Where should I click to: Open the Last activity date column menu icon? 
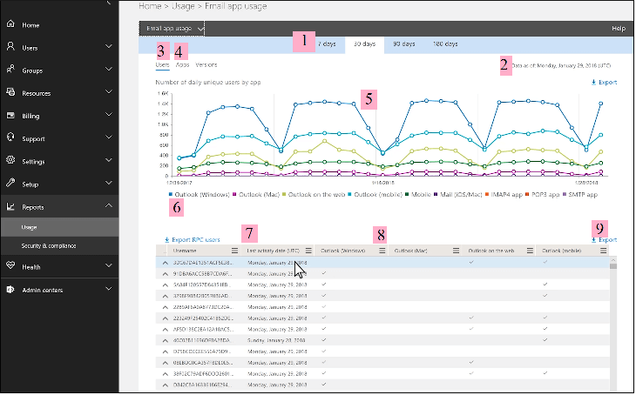[308, 251]
